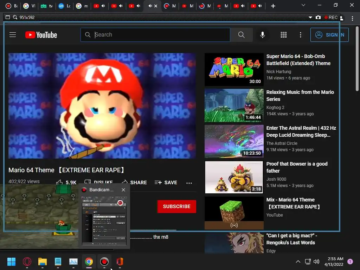The height and width of the screenshot is (270, 360).
Task: Take a Bandicam screenshot with camera icon
Action: [x=318, y=18]
